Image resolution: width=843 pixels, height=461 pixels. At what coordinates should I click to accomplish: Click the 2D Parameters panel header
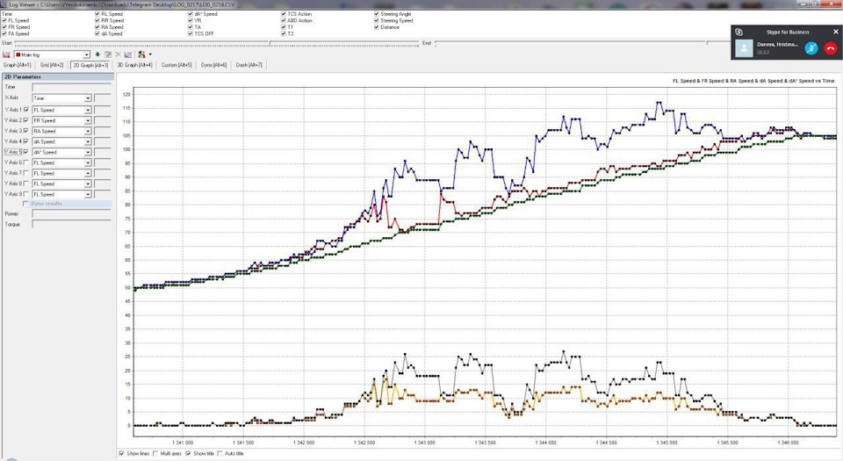click(x=58, y=77)
